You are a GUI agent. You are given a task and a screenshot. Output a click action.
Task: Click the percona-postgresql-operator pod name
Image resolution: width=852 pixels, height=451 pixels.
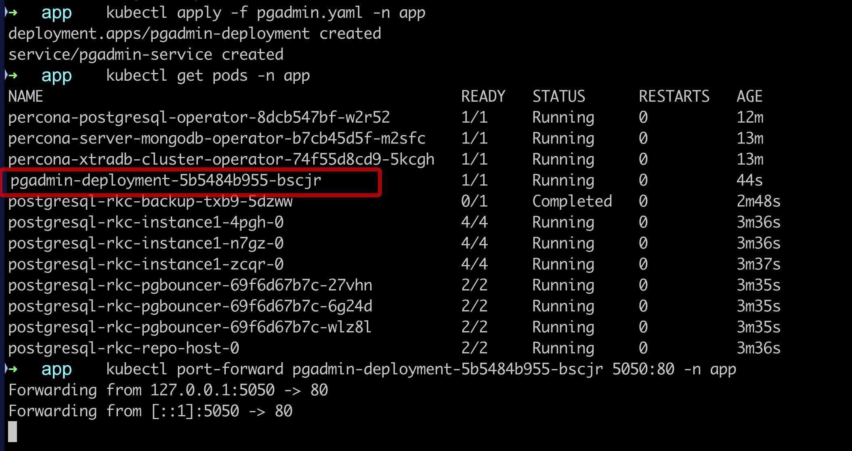point(198,117)
